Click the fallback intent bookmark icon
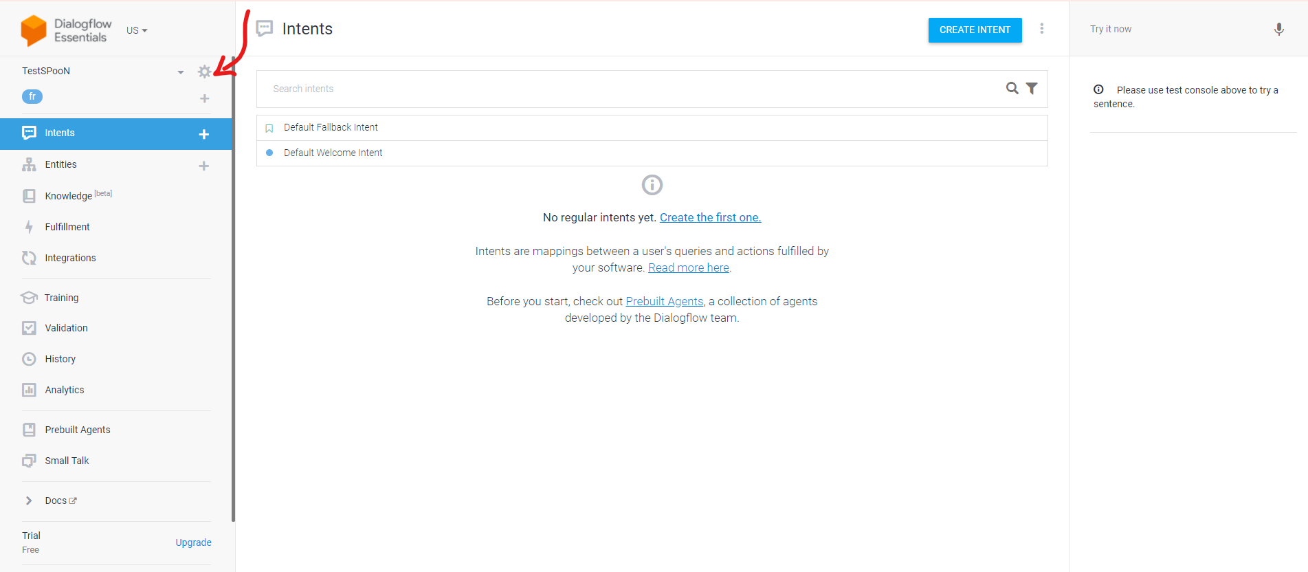 click(269, 129)
